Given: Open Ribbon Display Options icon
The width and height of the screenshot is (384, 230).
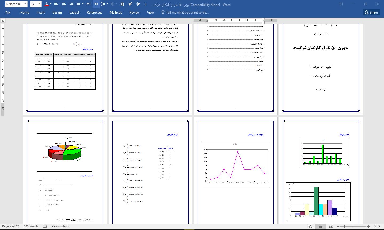Looking at the screenshot, I should click(341, 4).
